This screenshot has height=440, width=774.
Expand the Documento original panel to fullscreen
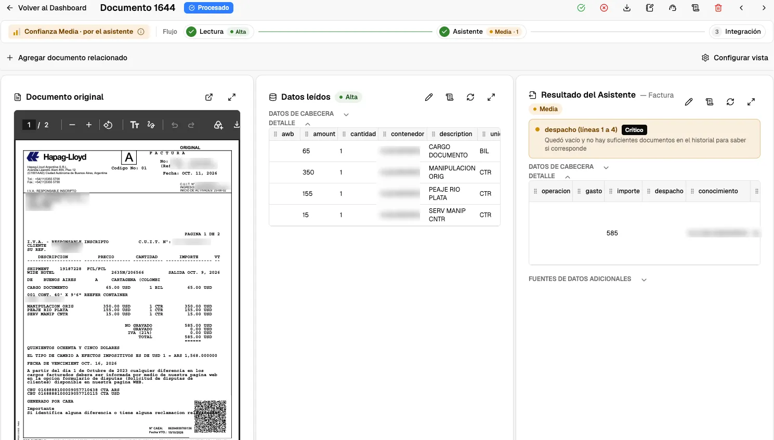click(x=232, y=97)
